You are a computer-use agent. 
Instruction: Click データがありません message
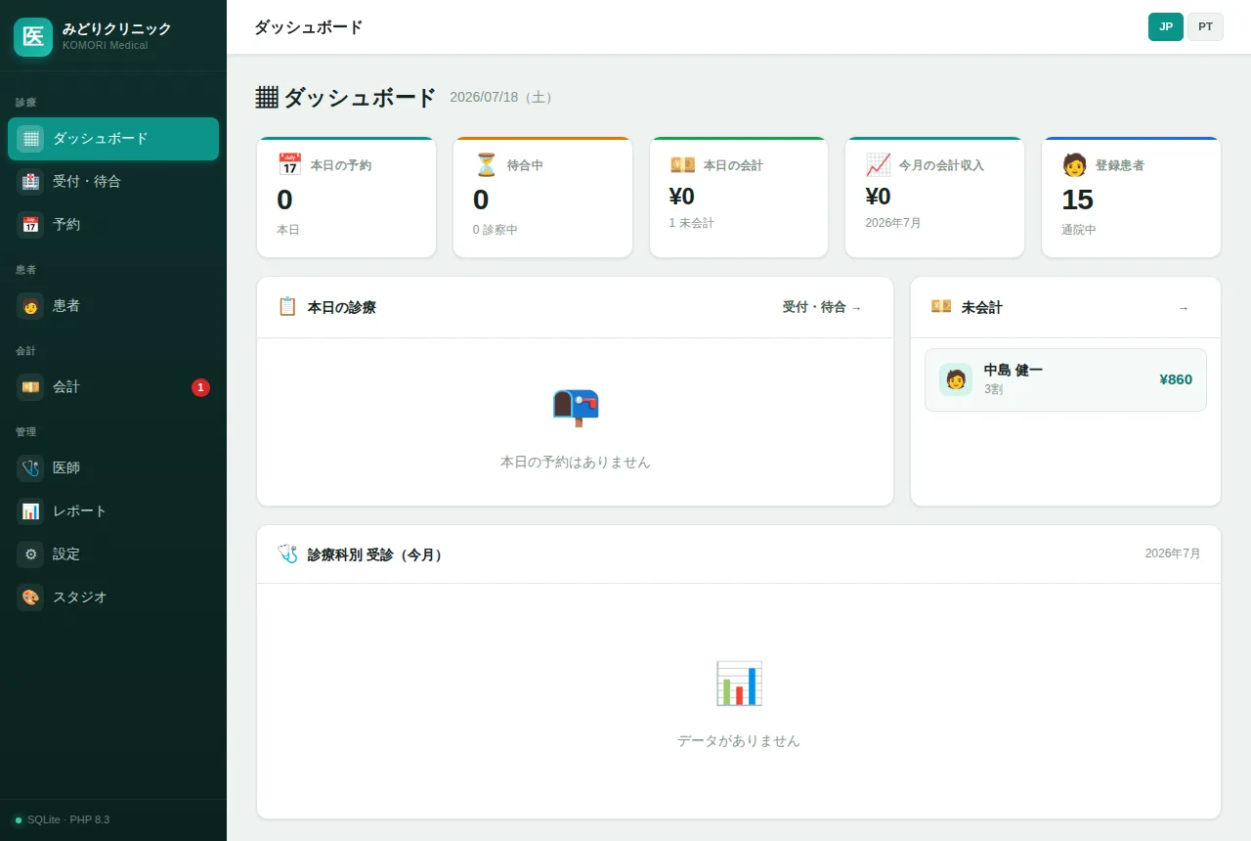(739, 740)
